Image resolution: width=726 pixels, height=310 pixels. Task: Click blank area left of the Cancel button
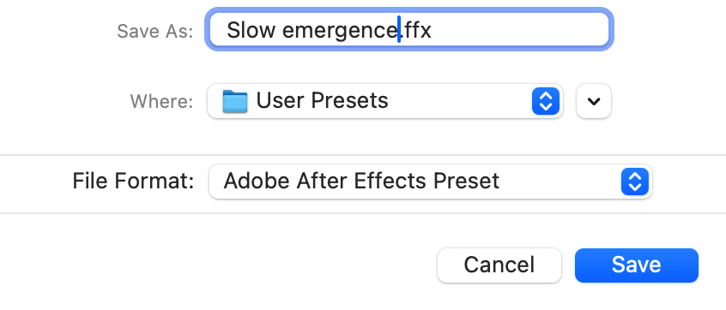tap(218, 265)
